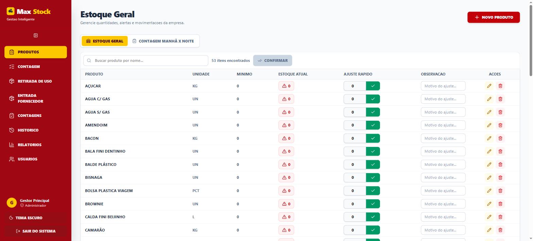Confirm quick adjustment for BACON
Screen dimensions: 533x241
(x=373, y=138)
